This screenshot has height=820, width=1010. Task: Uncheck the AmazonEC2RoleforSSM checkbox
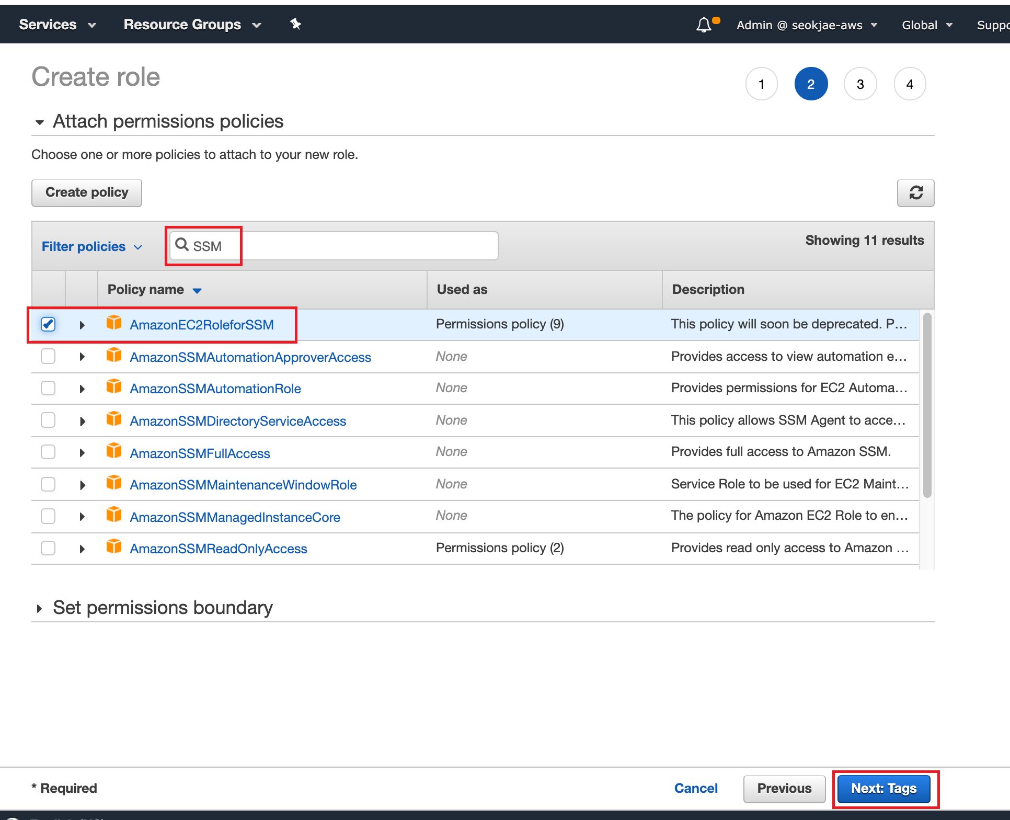coord(48,324)
